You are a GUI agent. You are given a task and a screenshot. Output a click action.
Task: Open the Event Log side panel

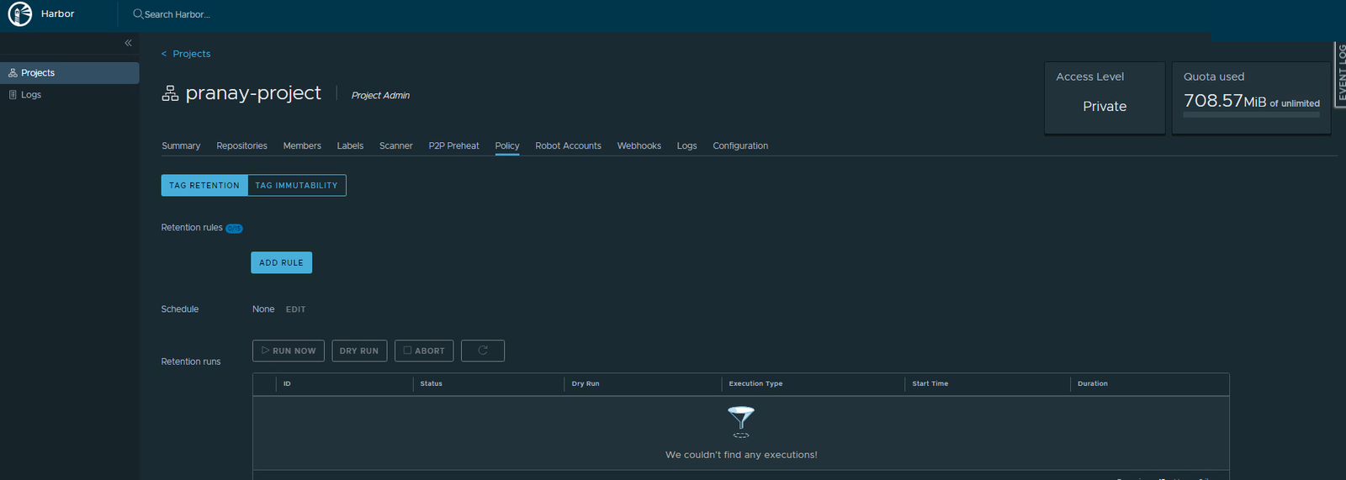tap(1340, 75)
